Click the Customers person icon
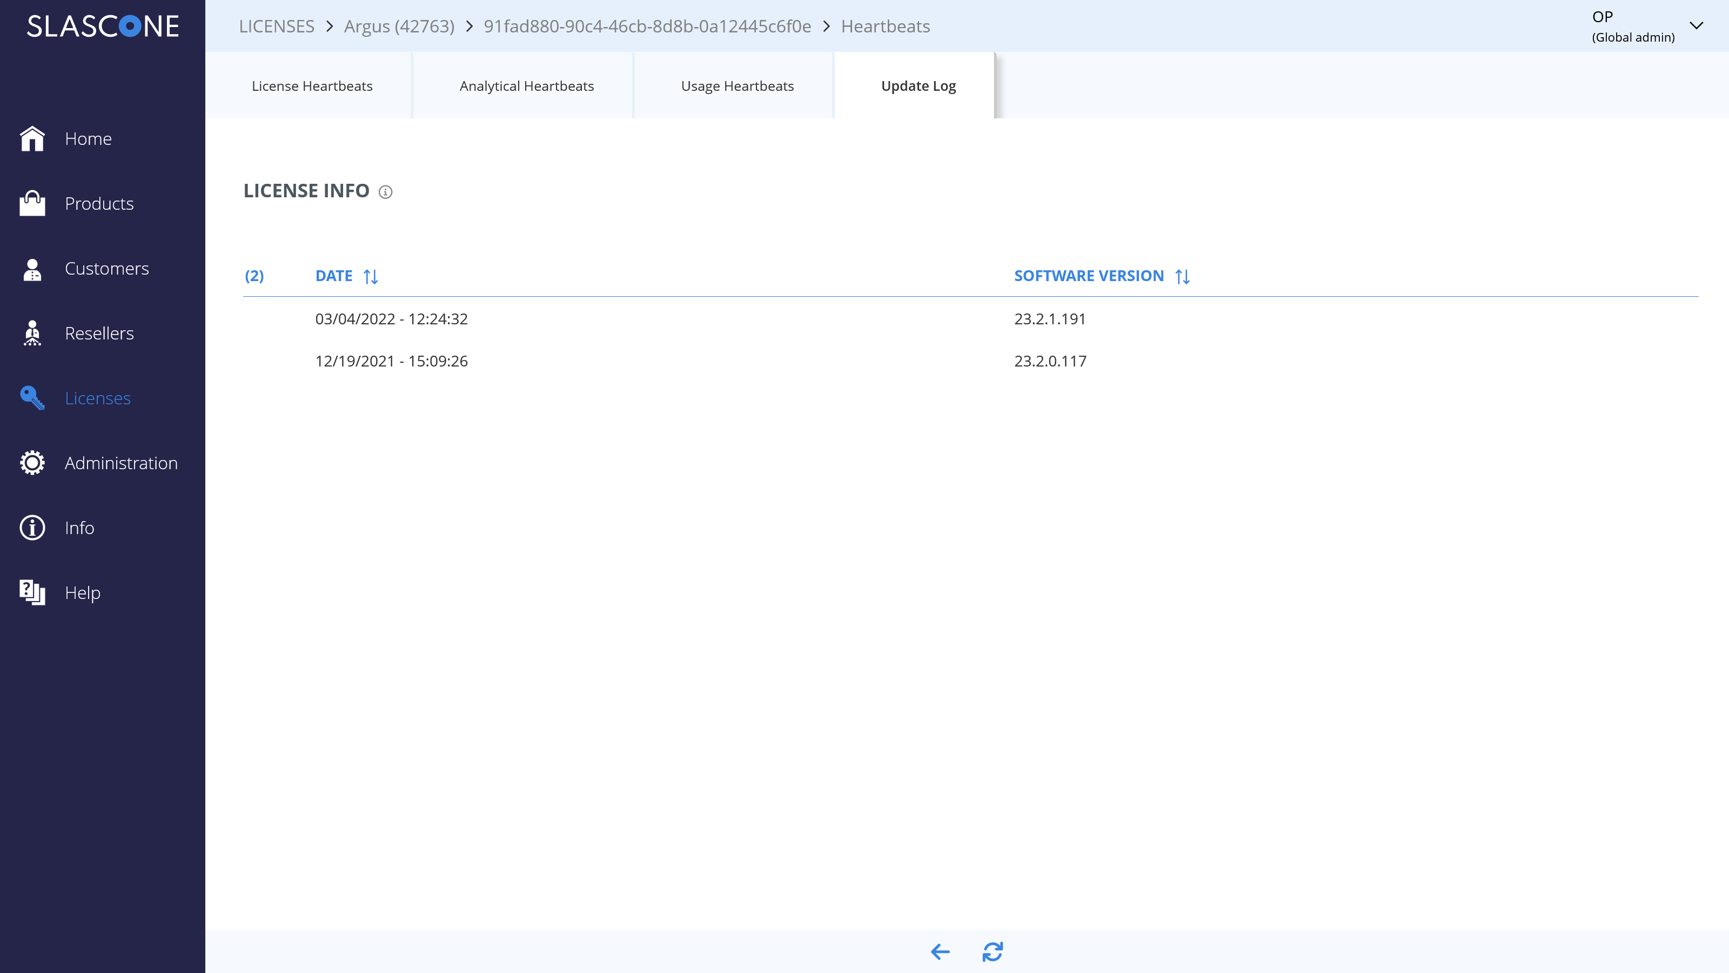The height and width of the screenshot is (973, 1729). click(x=32, y=269)
